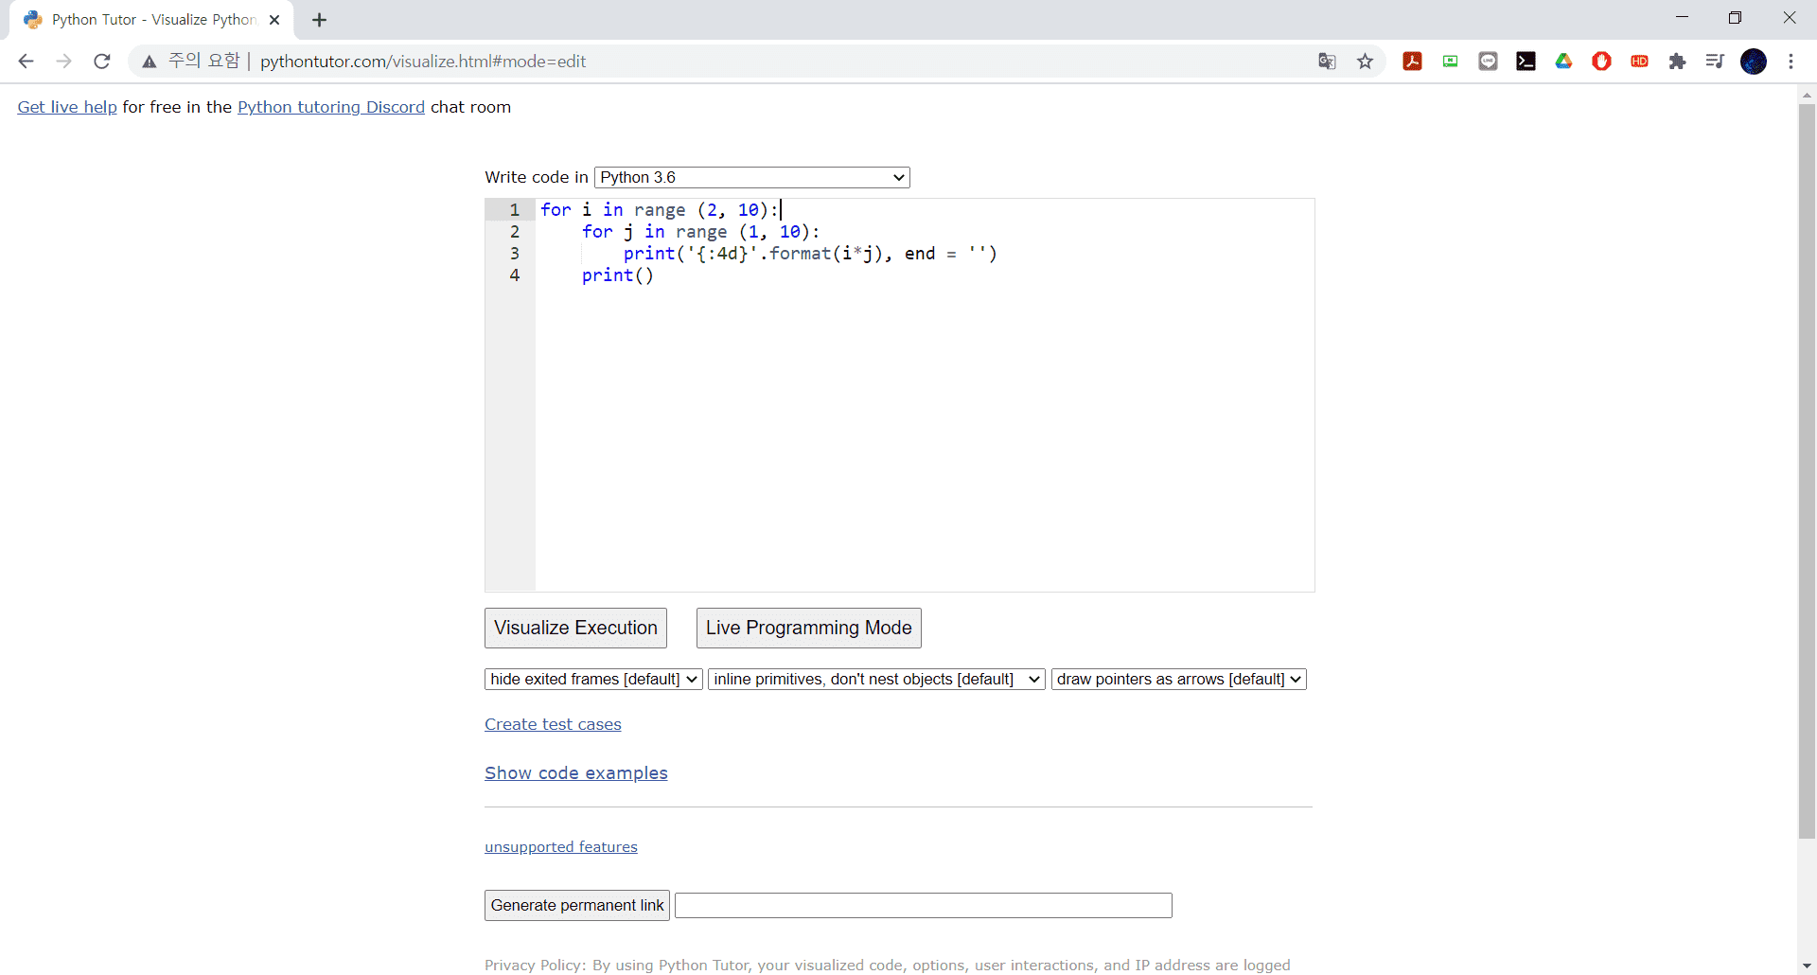The height and width of the screenshot is (975, 1817).
Task: Open the Get live help link
Action: click(x=67, y=107)
